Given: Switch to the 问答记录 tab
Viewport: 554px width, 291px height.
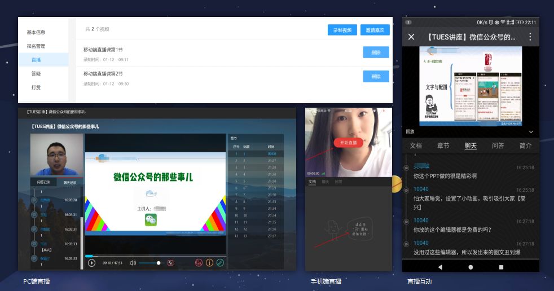Looking at the screenshot, I should click(x=43, y=182).
